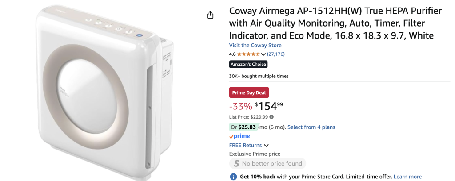Click the FREE Returns text

coord(245,145)
